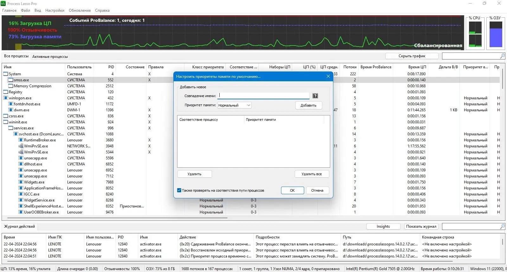Click the ShellExperienceHost.exe process icon
The image size is (507, 272).
[21, 206]
